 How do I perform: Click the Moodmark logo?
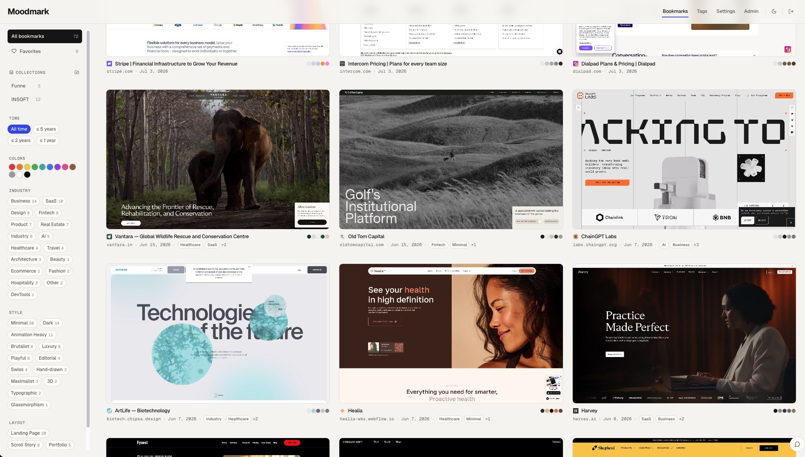28,11
